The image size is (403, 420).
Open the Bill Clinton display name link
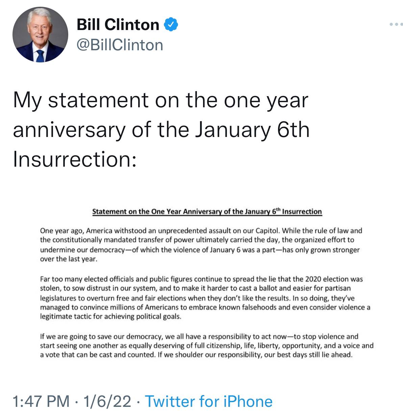[x=118, y=25]
